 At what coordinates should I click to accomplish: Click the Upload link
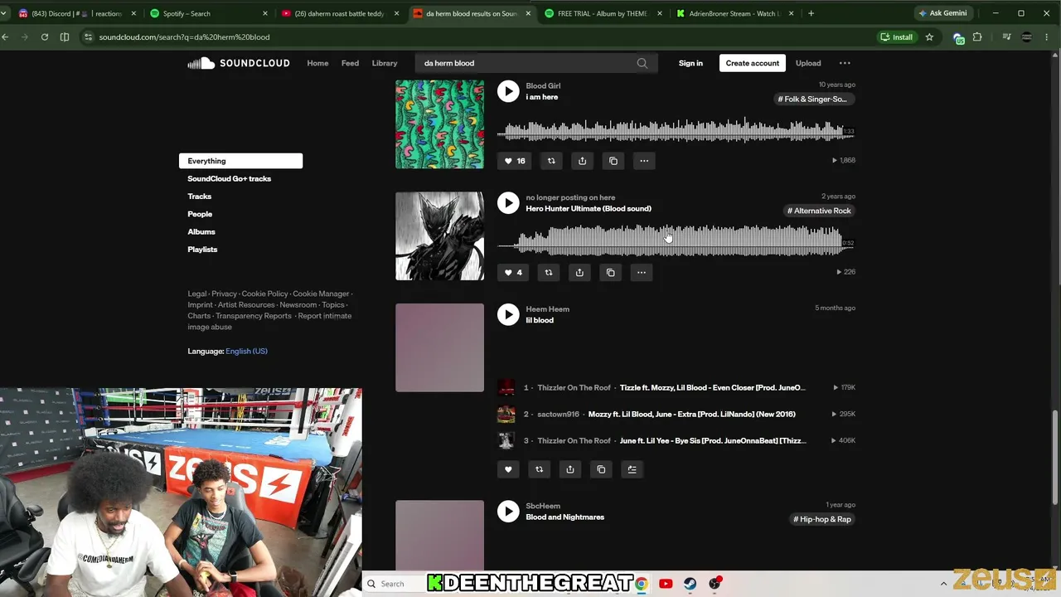point(808,63)
